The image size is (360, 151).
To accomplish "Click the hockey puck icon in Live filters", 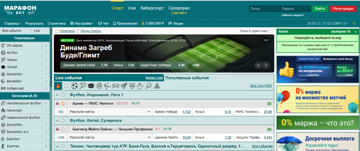I will [x=91, y=85].
